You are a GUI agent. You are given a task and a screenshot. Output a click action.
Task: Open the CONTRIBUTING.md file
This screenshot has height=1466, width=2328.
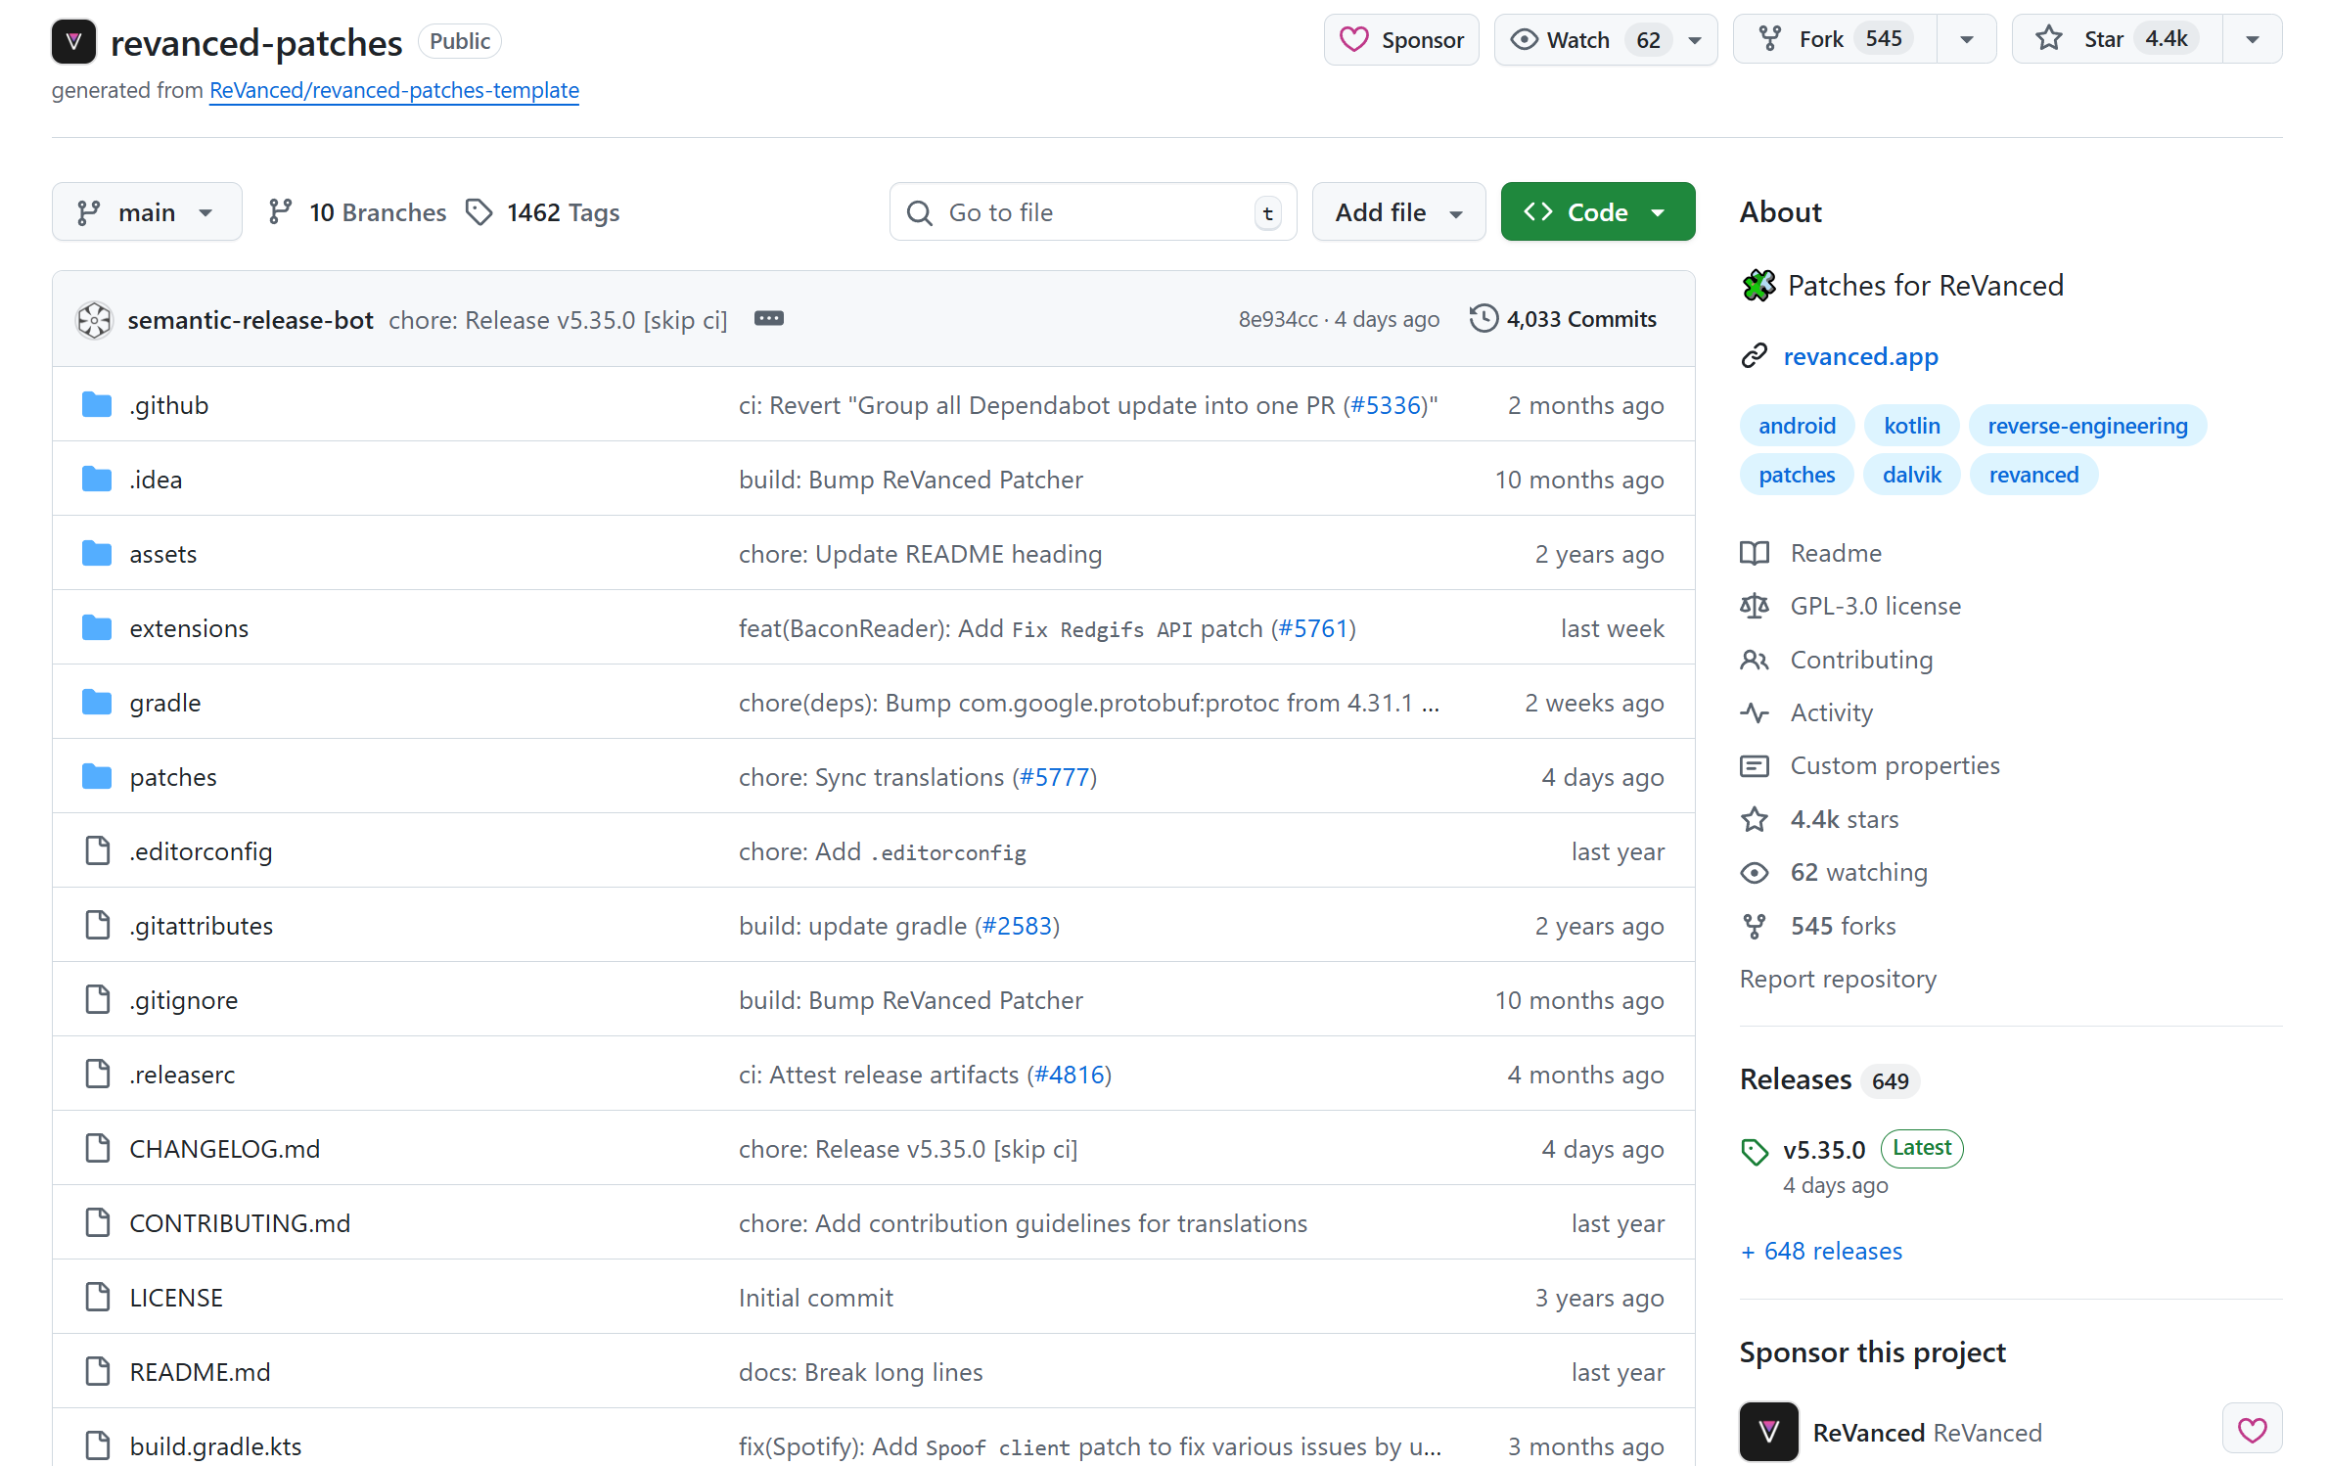pos(240,1223)
